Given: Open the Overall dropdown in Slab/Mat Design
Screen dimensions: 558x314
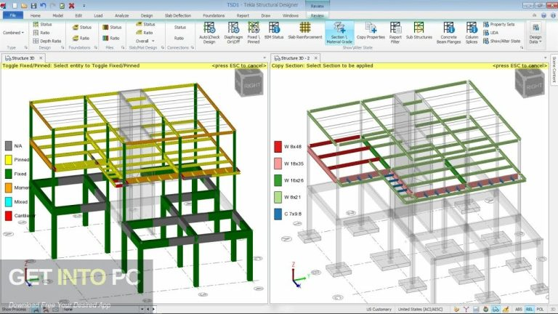Looking at the screenshot, I should (x=145, y=41).
